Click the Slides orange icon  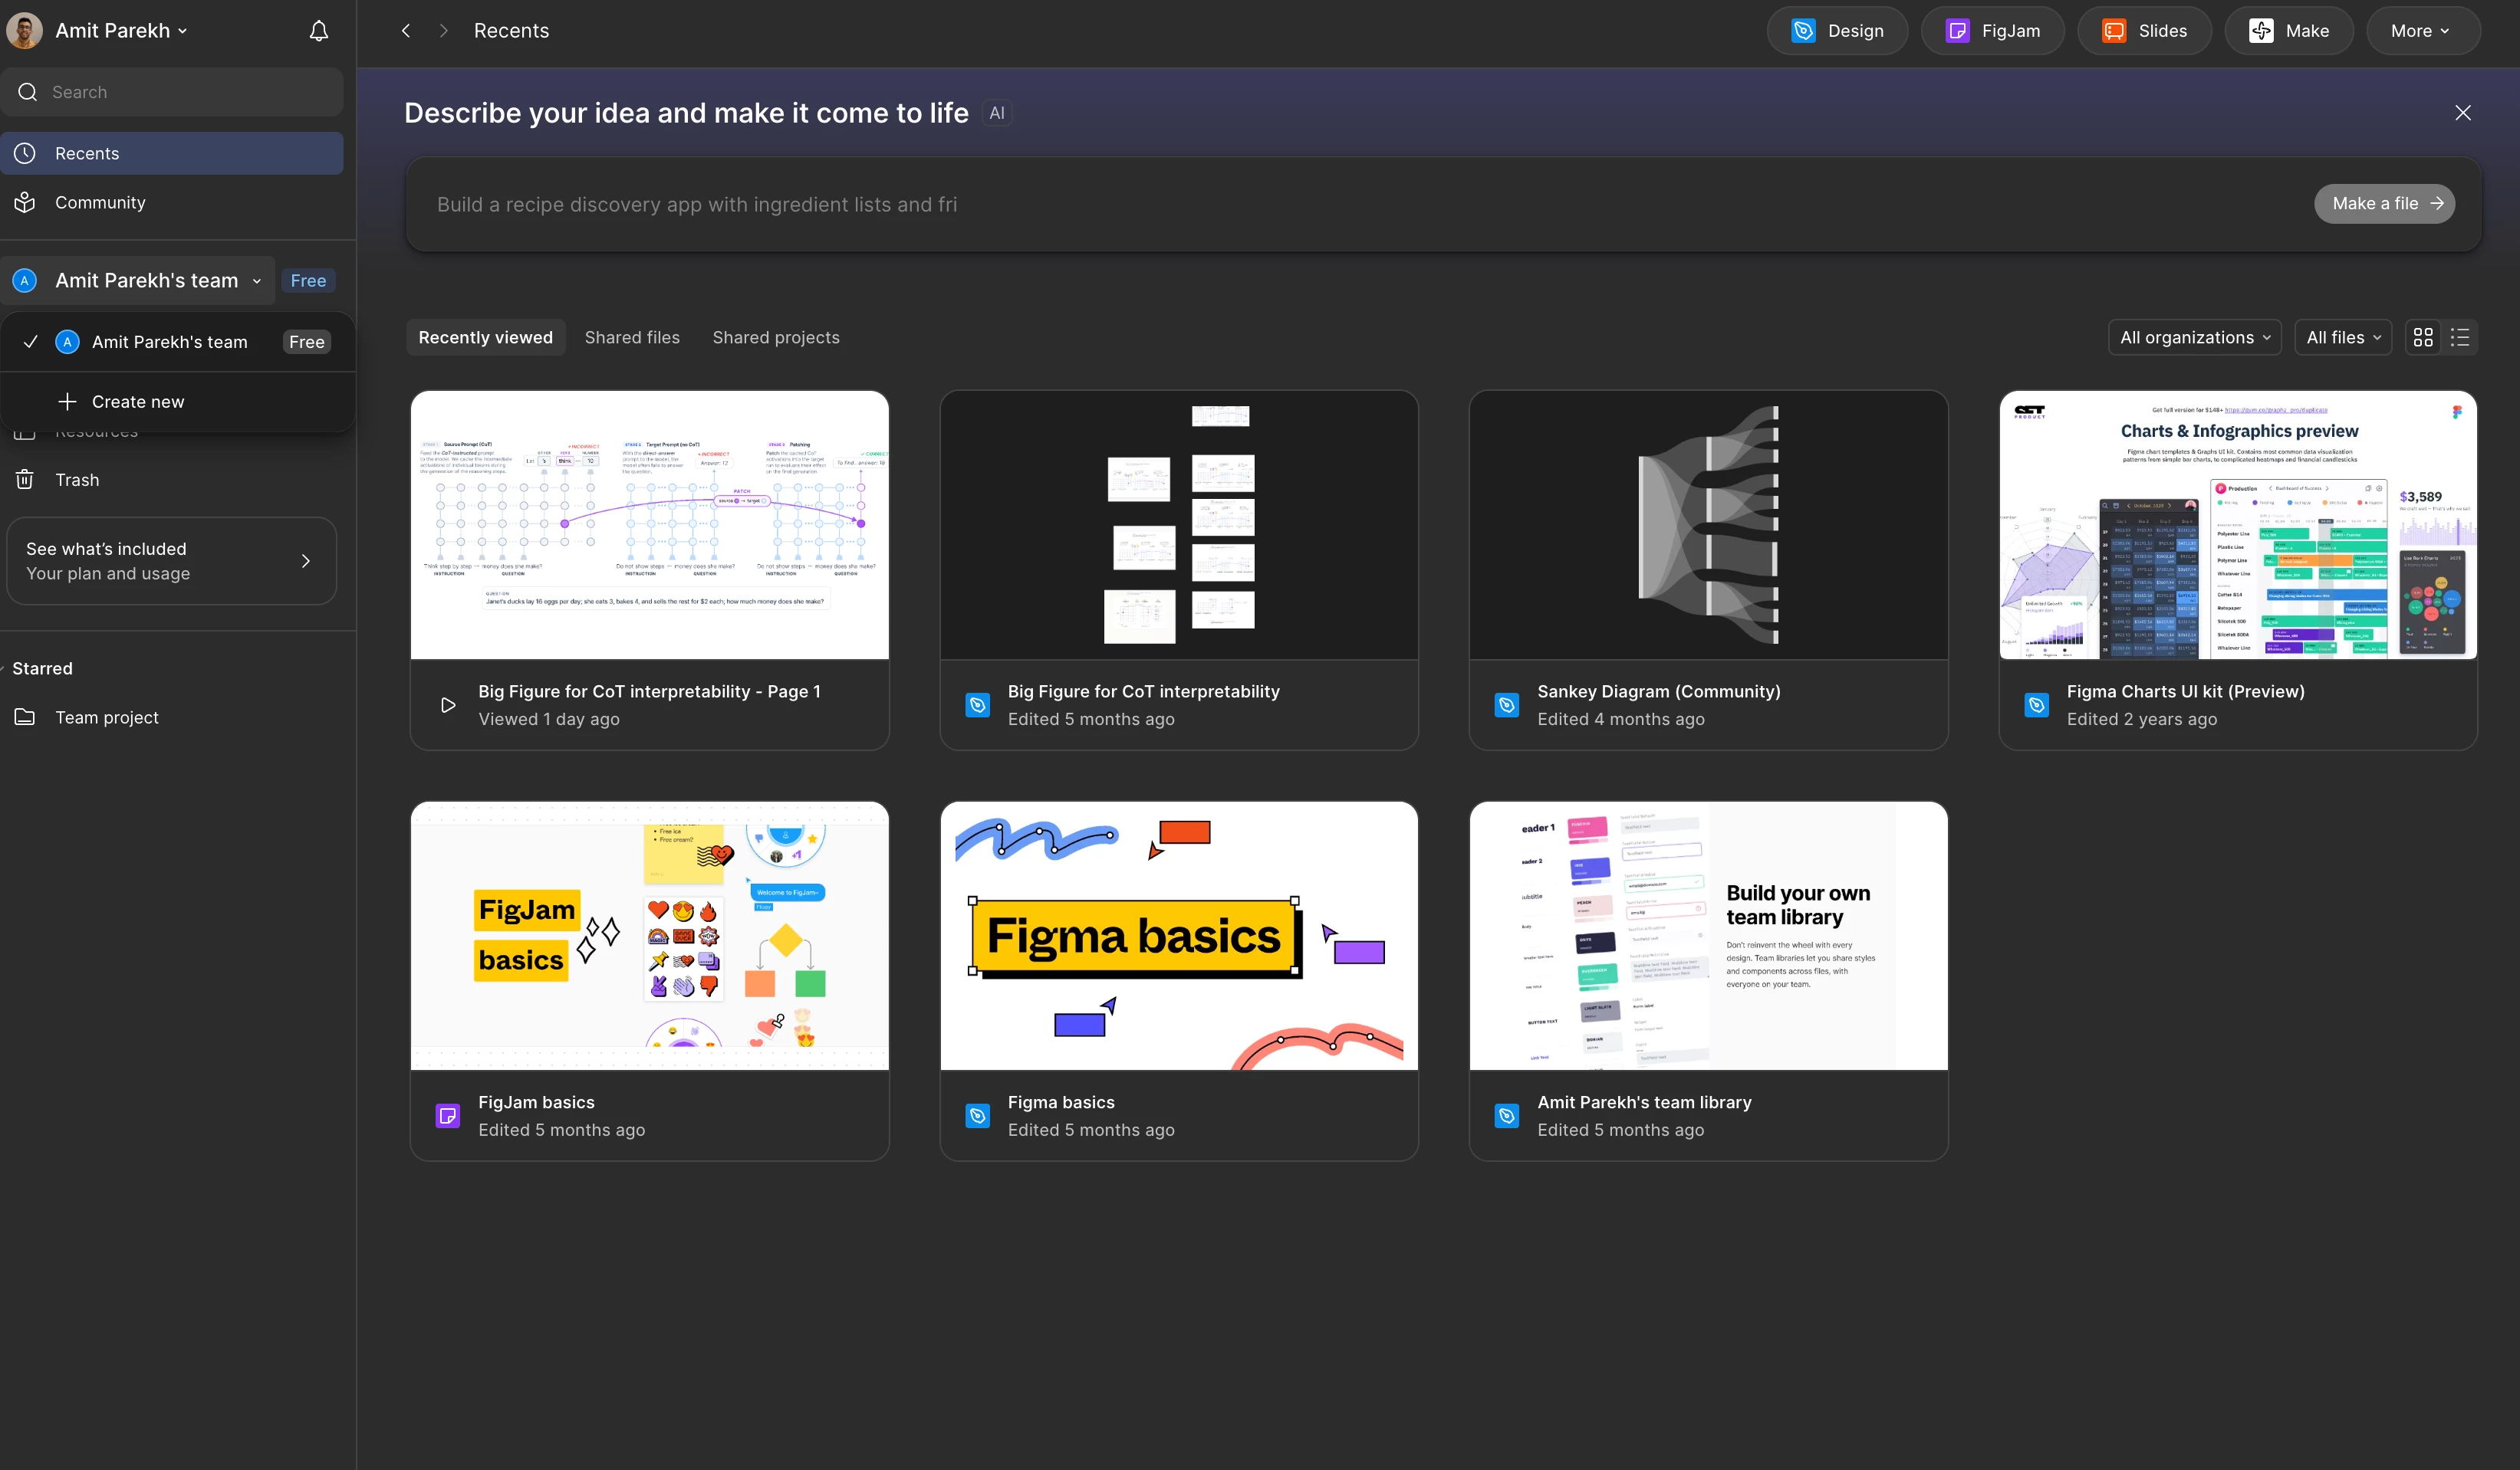point(2114,31)
